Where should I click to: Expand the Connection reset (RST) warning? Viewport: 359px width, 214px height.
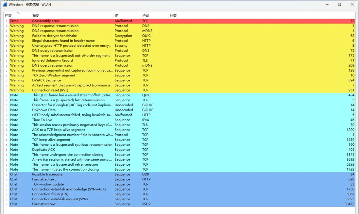(x=7, y=90)
